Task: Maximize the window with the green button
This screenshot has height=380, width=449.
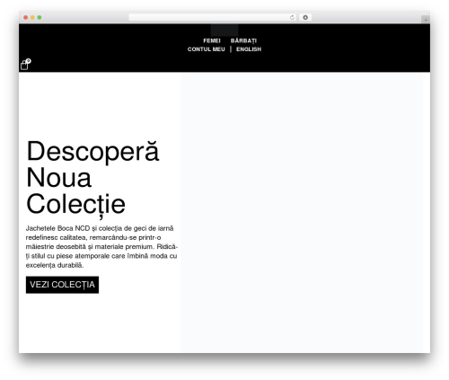Action: (x=40, y=17)
